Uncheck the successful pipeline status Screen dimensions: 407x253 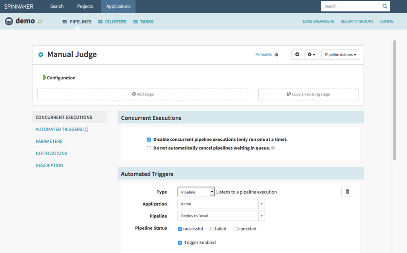point(180,229)
